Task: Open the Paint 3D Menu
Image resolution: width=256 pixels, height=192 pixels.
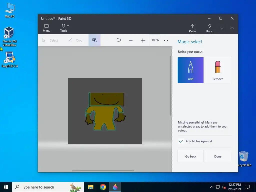Action: [x=46, y=28]
